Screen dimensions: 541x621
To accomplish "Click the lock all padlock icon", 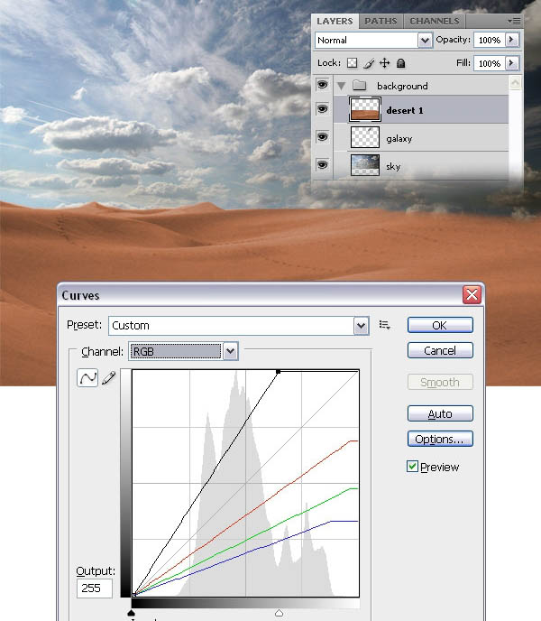I will (401, 63).
